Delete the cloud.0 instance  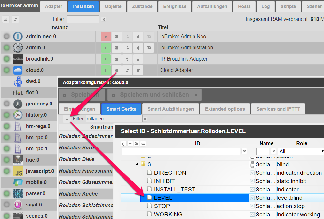click(x=138, y=70)
